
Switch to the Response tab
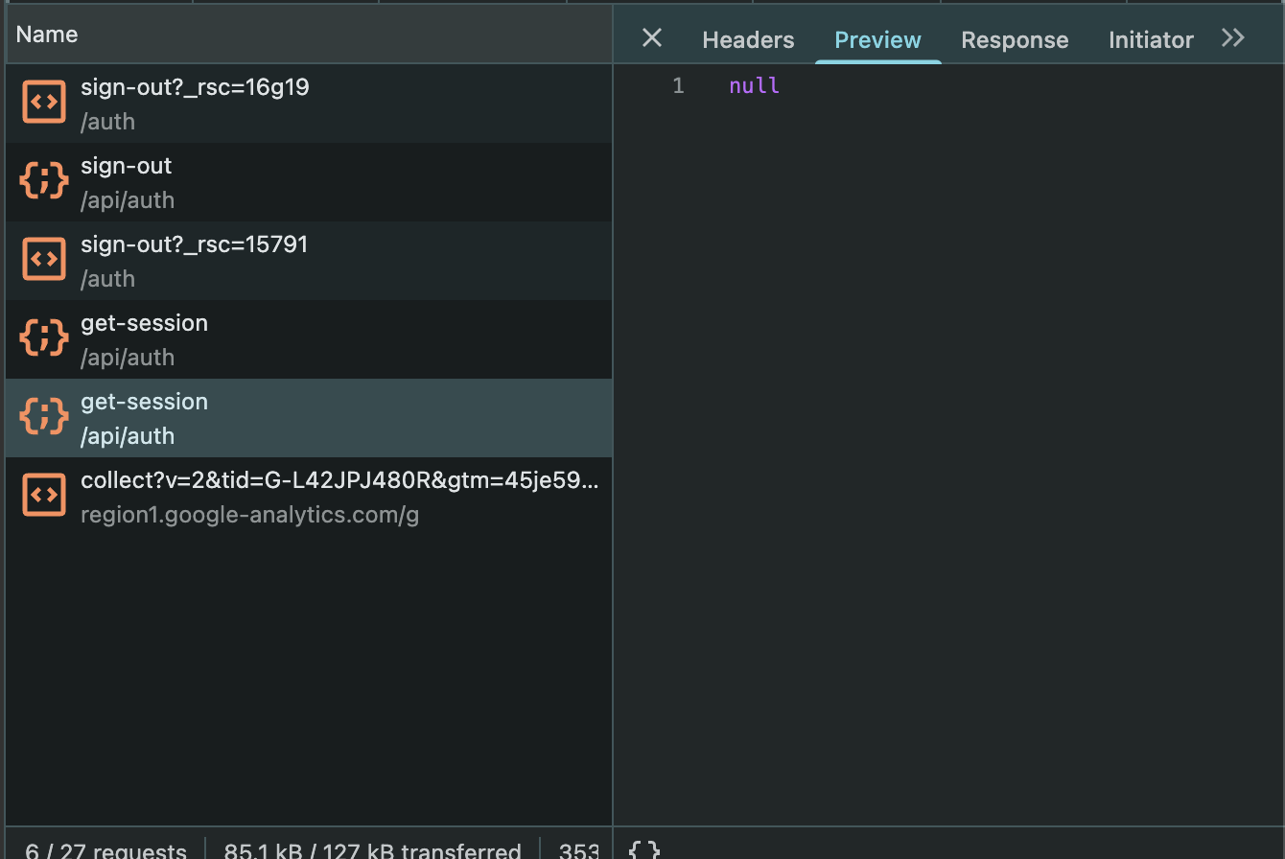point(1015,40)
